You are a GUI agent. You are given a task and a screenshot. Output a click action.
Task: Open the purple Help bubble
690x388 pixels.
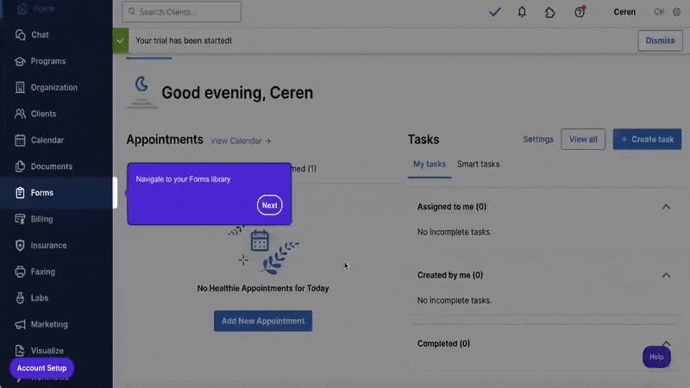656,357
